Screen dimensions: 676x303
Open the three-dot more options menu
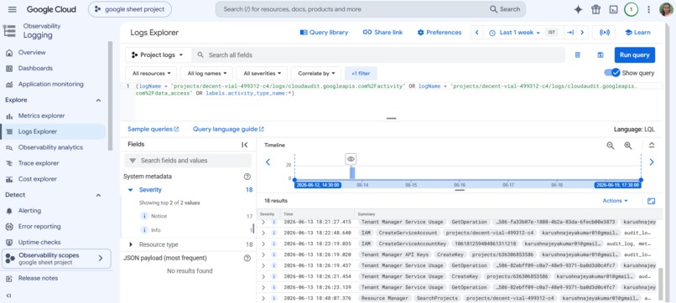click(x=649, y=9)
